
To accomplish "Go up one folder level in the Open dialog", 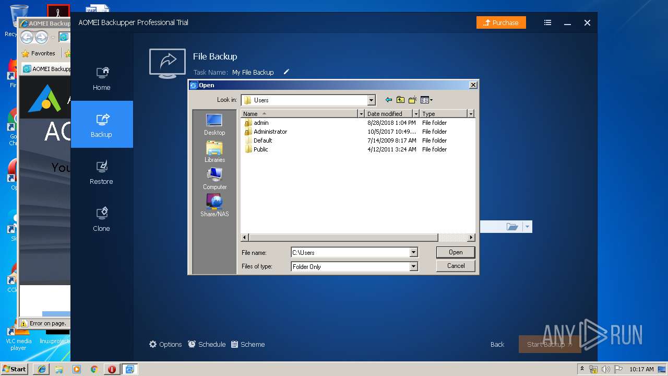I will tap(400, 100).
